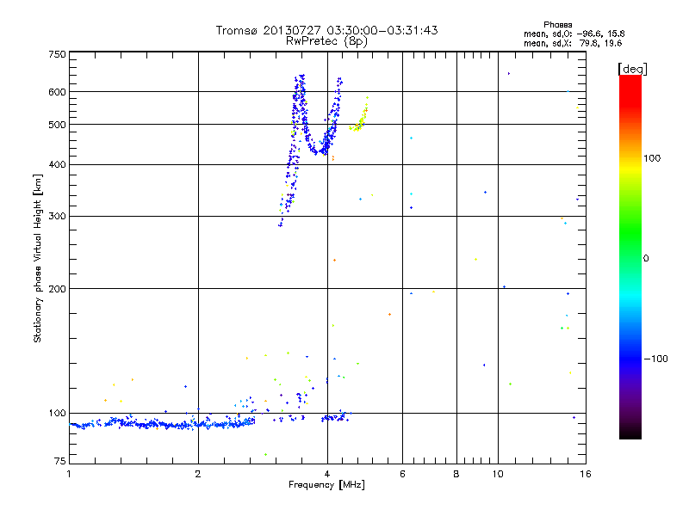Screen dimensions: 689x516
Task: Click the '[deg]' colorbar unit label
Action: [632, 69]
